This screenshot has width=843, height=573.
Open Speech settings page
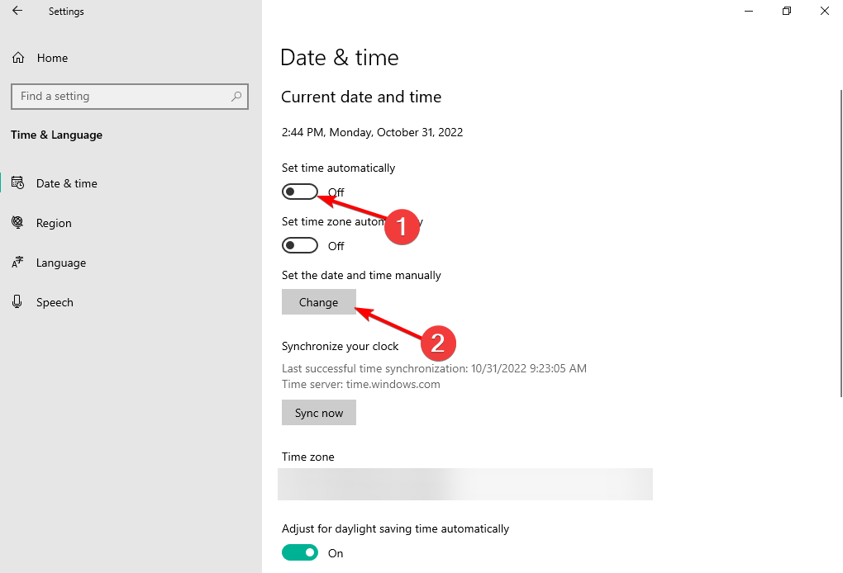point(55,302)
